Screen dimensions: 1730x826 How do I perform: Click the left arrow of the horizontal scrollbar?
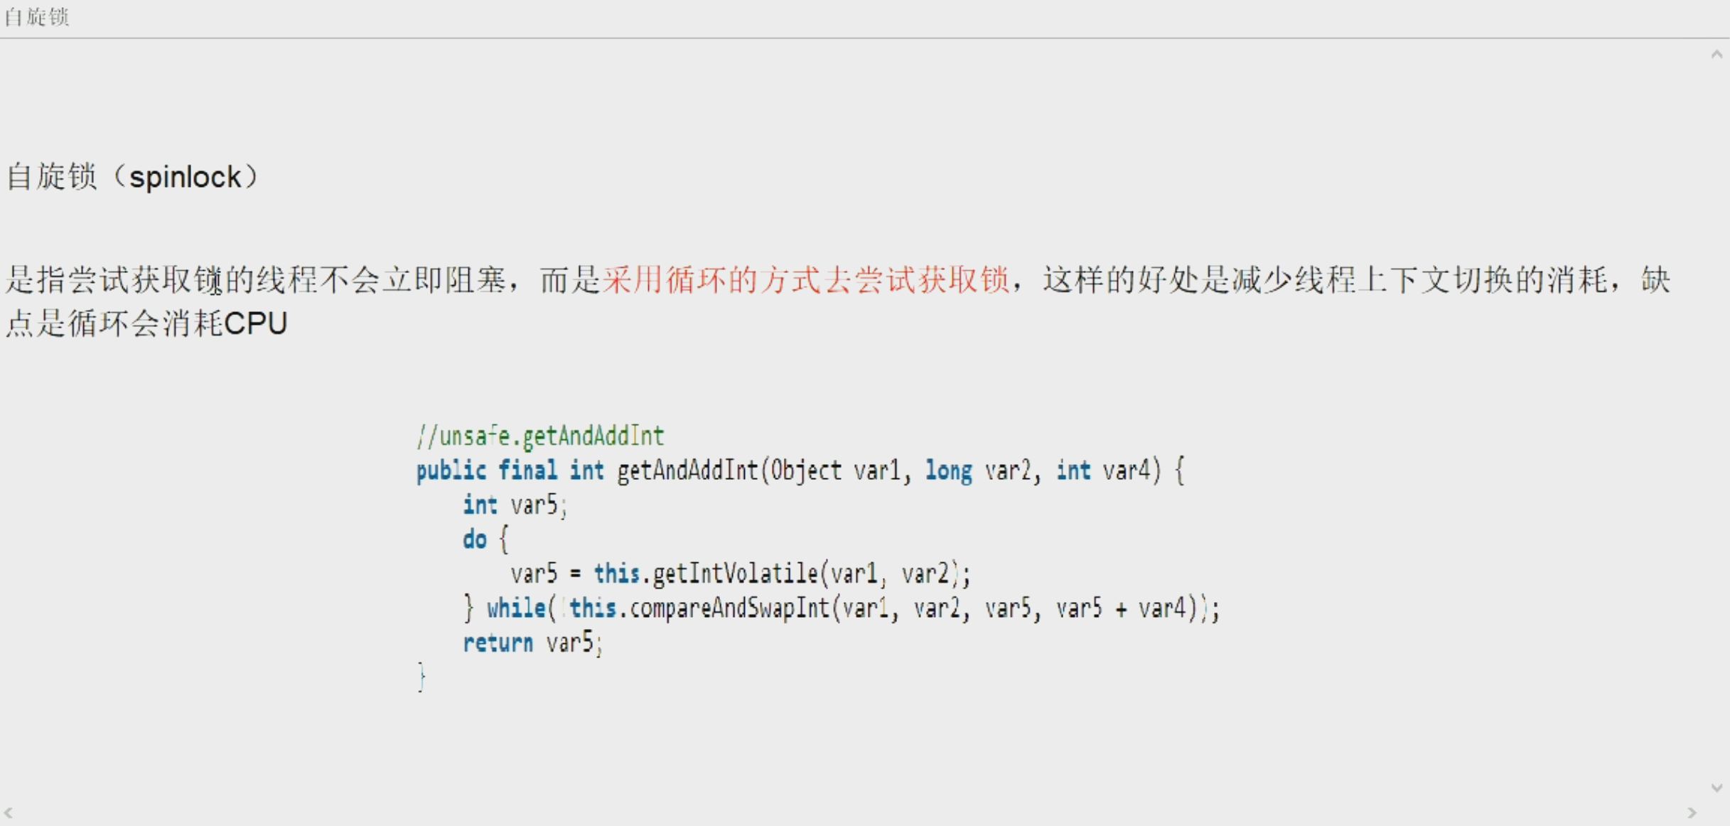click(x=9, y=812)
